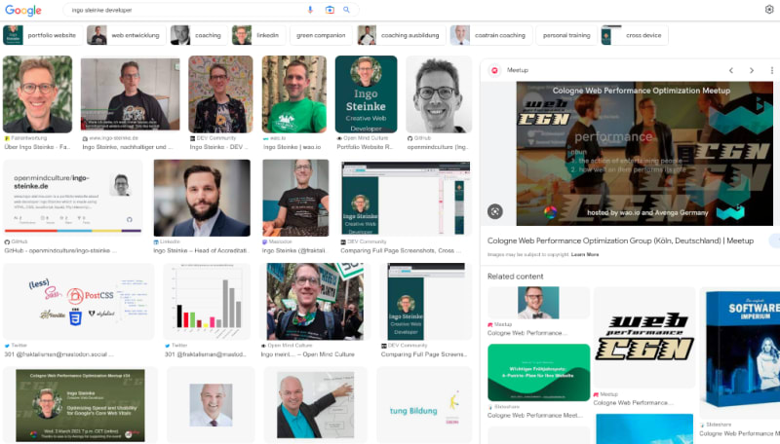Open bar chart Twitter image result
The image size is (780, 444).
point(208,302)
